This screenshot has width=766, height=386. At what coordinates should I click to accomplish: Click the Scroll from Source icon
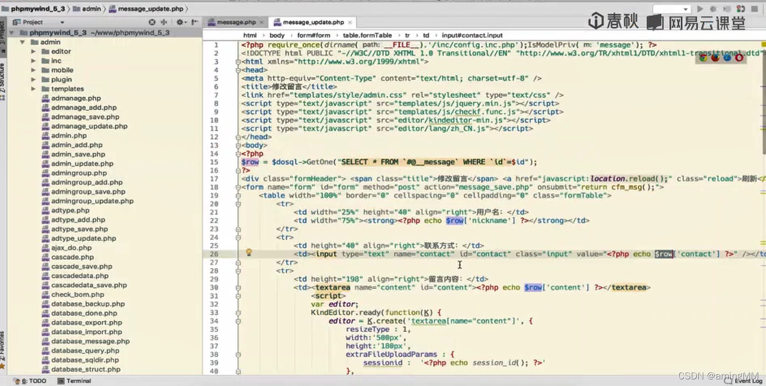tap(152, 22)
